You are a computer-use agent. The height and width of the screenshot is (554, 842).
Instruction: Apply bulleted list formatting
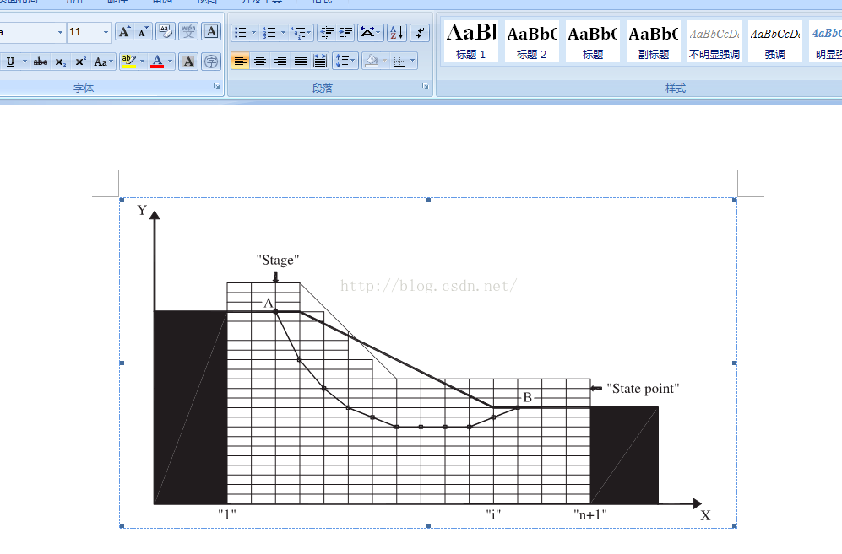241,33
